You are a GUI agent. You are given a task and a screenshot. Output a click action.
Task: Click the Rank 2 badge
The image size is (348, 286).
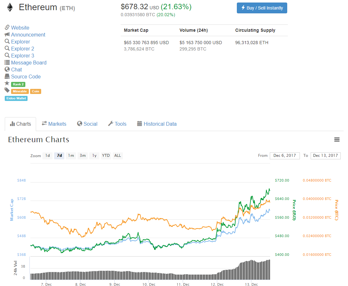18,84
